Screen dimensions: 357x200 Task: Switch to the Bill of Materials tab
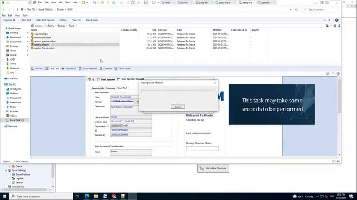coord(88,69)
